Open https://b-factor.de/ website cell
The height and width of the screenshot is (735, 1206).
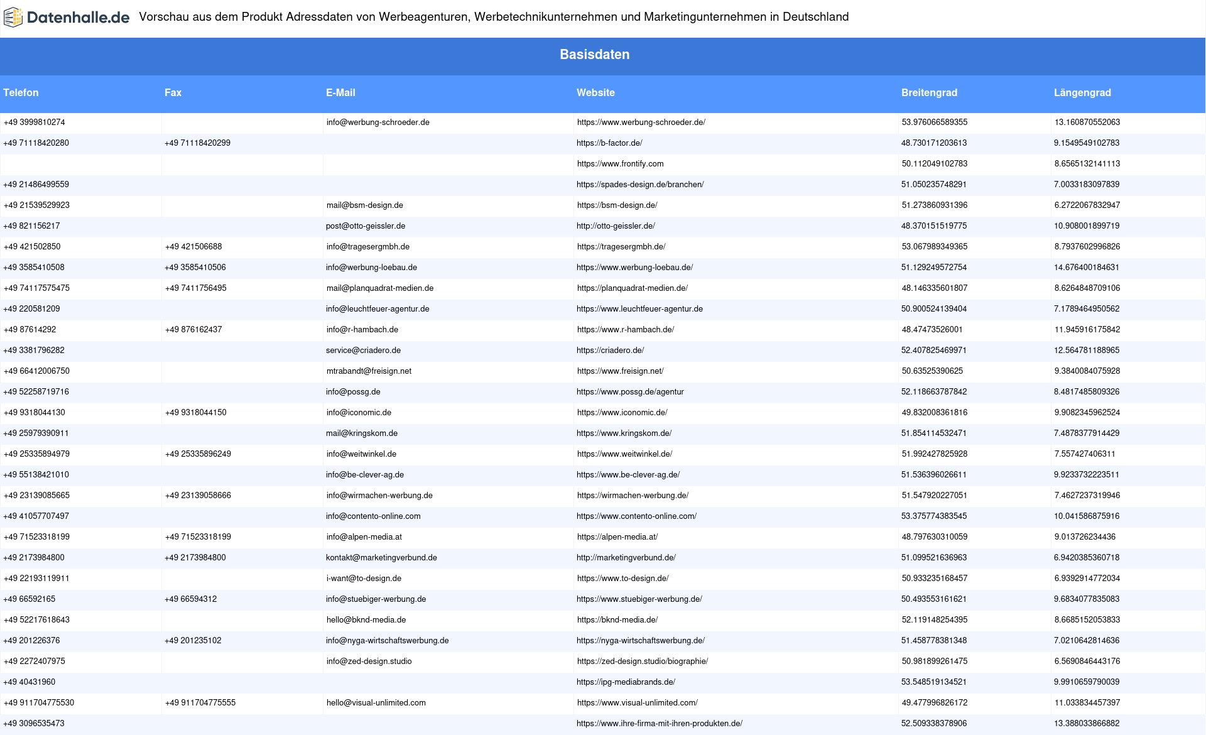[x=609, y=143]
